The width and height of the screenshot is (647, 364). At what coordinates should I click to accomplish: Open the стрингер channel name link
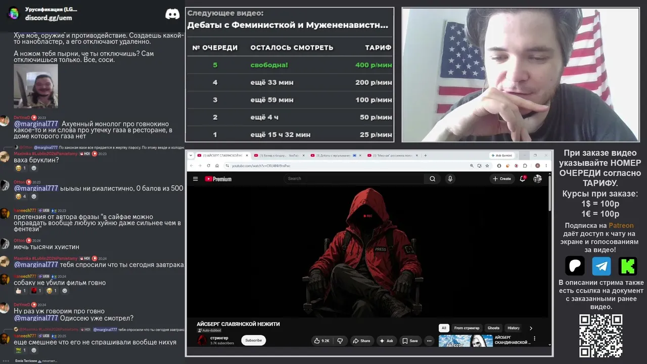coord(219,338)
